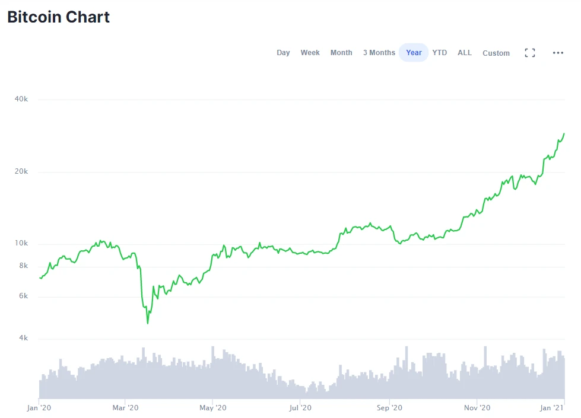Screen dimensions: 581x418
Task: Click the Sep '20 x-axis label
Action: [389, 408]
